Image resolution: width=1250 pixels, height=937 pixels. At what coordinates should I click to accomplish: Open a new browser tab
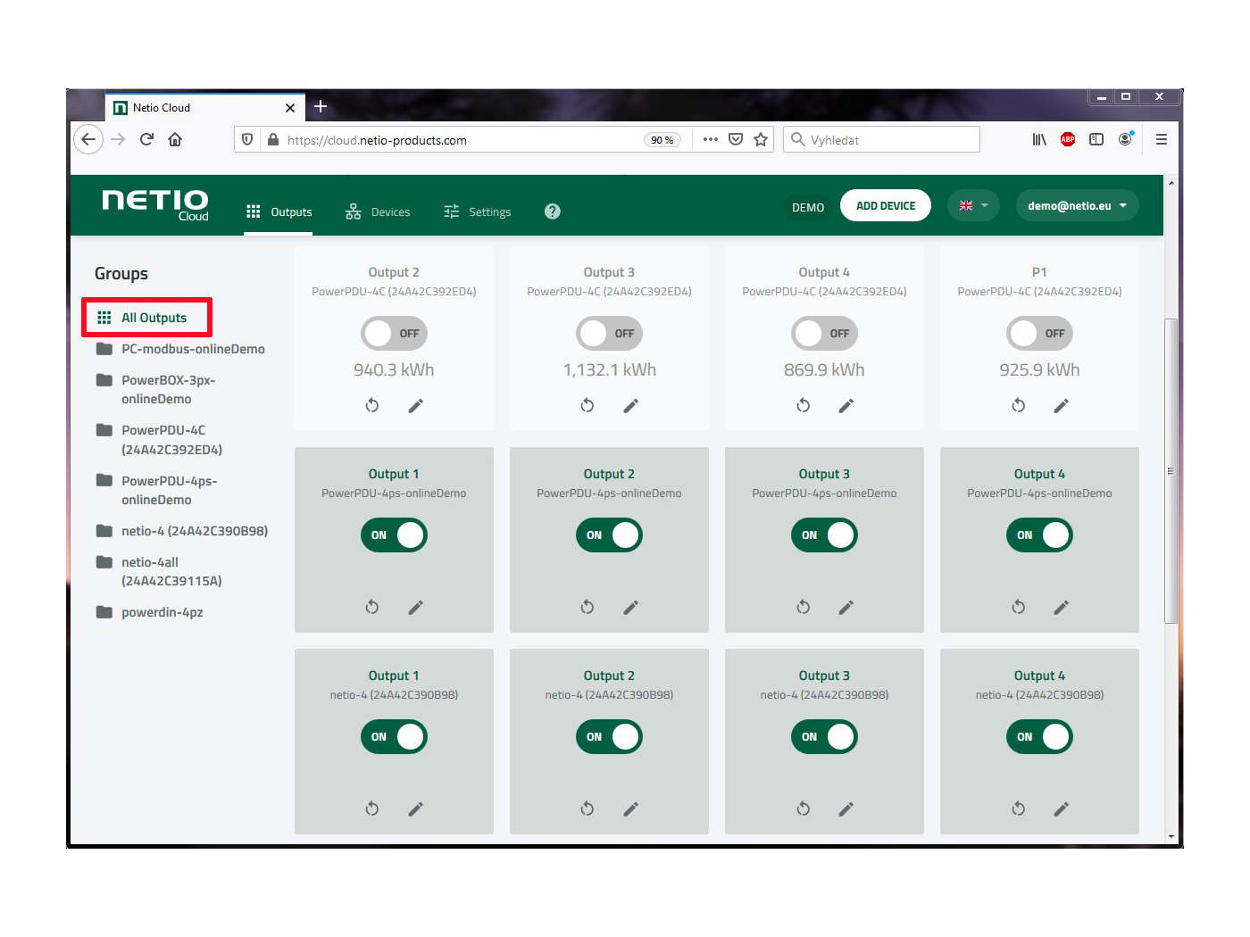point(321,107)
